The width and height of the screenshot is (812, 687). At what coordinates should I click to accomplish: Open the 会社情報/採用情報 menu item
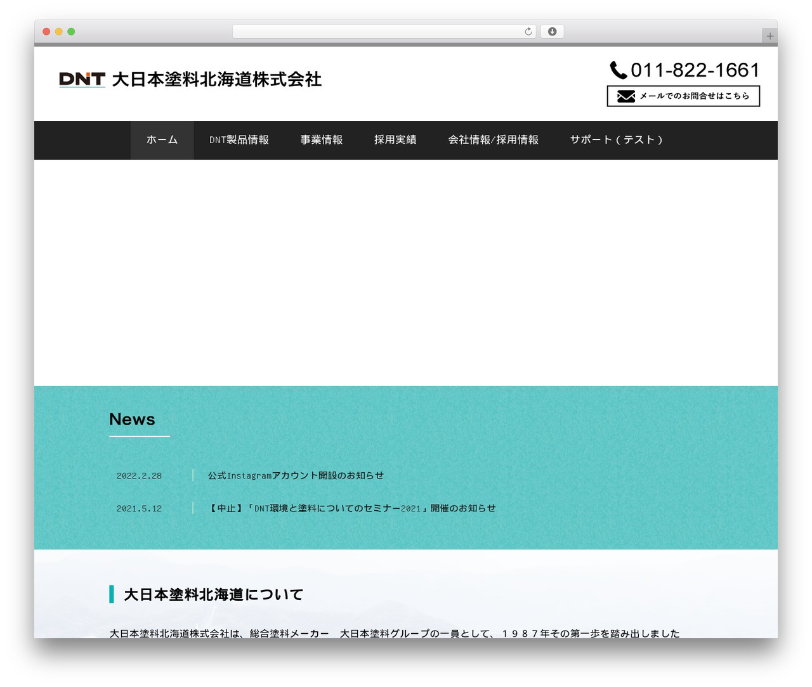(x=494, y=140)
